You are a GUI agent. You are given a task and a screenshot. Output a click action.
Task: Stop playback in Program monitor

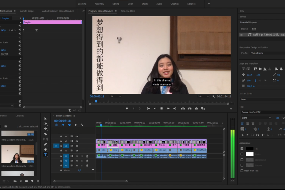[161, 108]
